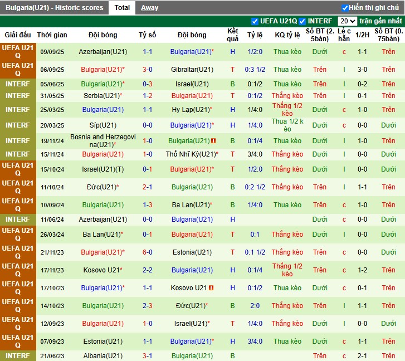Click the Gibraltar(U21) team name
Image resolution: width=405 pixels, height=361 pixels.
pyautogui.click(x=192, y=70)
